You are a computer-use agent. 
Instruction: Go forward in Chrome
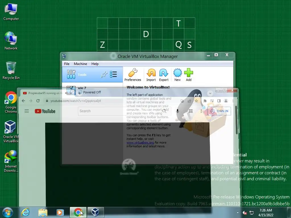click(31, 101)
